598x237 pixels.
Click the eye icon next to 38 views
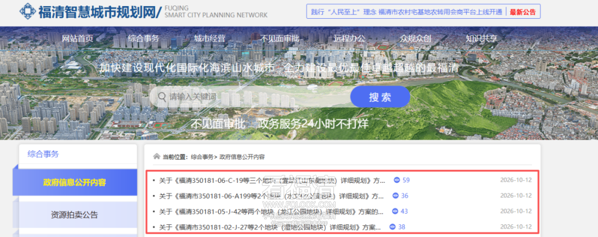point(393,227)
